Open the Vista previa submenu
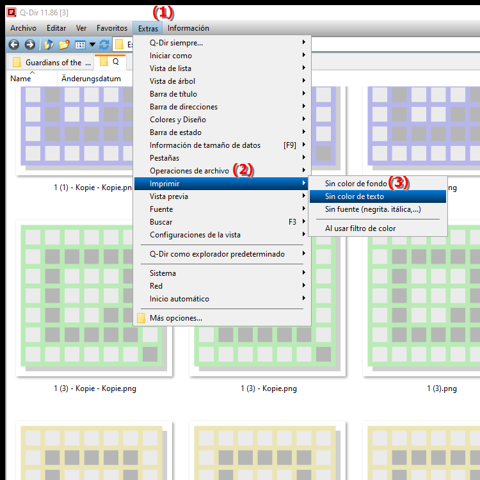 click(x=223, y=196)
